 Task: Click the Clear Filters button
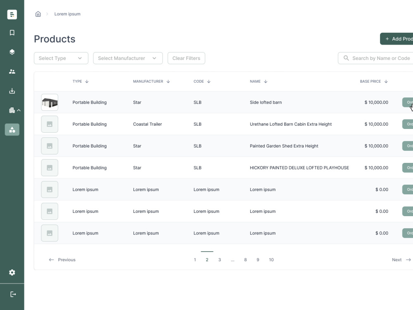pos(186,58)
